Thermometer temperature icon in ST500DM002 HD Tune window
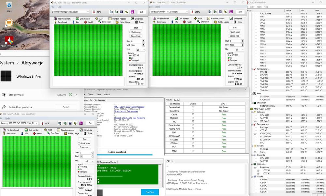The image size is (326, 196). coord(94,12)
